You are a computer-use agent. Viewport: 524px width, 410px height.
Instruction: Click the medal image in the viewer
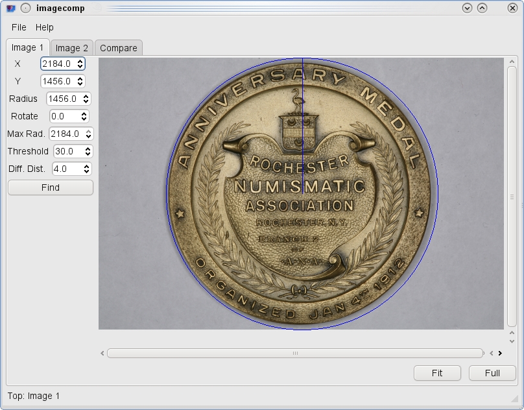(301, 193)
